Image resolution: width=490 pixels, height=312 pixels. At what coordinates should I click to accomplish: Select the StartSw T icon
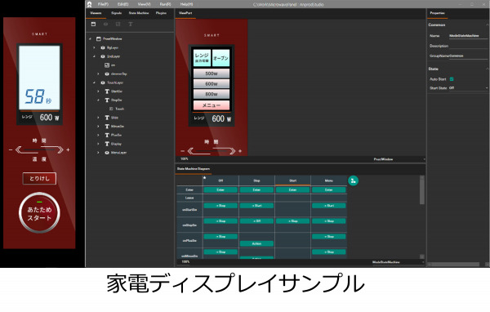pyautogui.click(x=107, y=91)
